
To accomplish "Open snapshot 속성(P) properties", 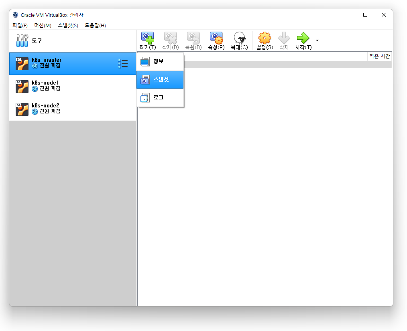I will [216, 41].
